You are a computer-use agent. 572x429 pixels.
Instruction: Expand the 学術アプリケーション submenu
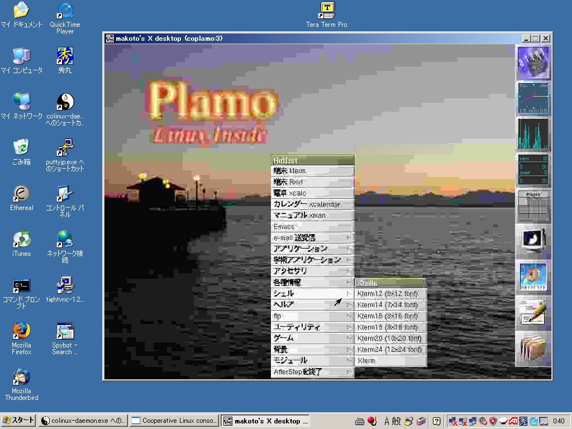(x=313, y=260)
